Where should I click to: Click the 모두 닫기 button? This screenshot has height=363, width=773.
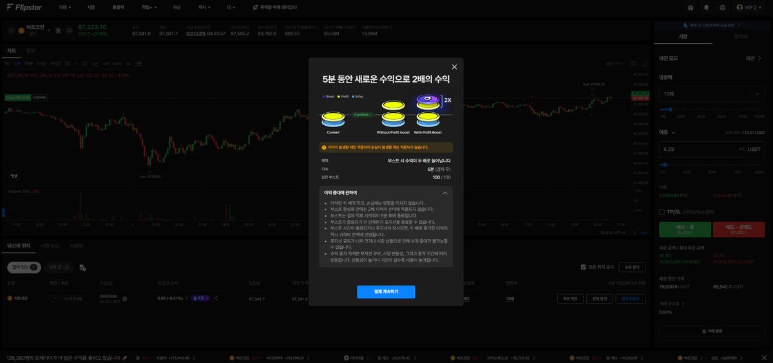pos(631,267)
